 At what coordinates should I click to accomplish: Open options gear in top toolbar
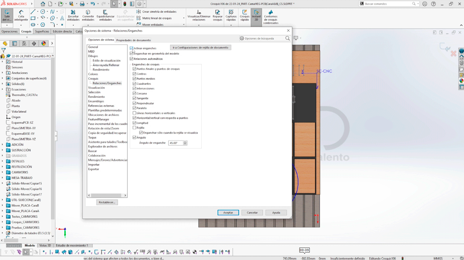pyautogui.click(x=139, y=4)
